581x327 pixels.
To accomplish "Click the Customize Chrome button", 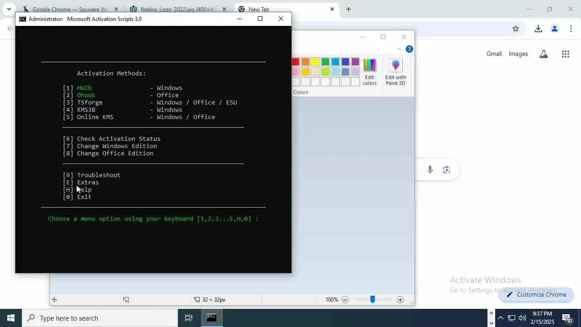I will click(x=536, y=294).
